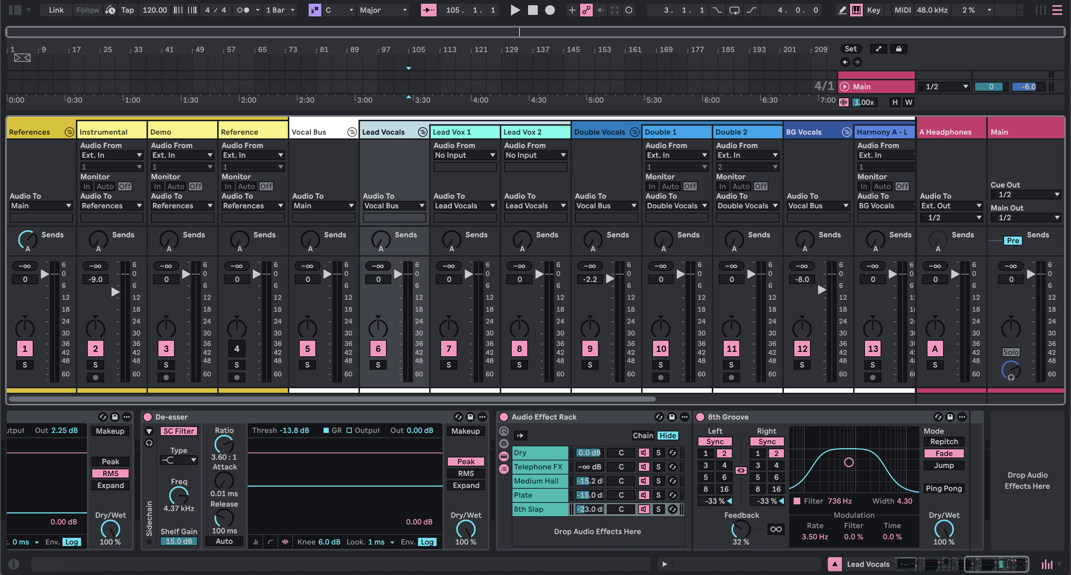Set Instrumental track monitoring to In
1071x575 pixels.
pos(87,186)
